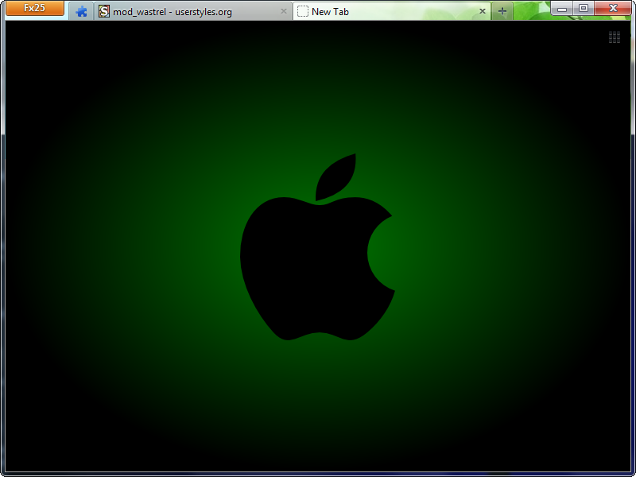
Task: Close the Firefox window
Action: 613,8
